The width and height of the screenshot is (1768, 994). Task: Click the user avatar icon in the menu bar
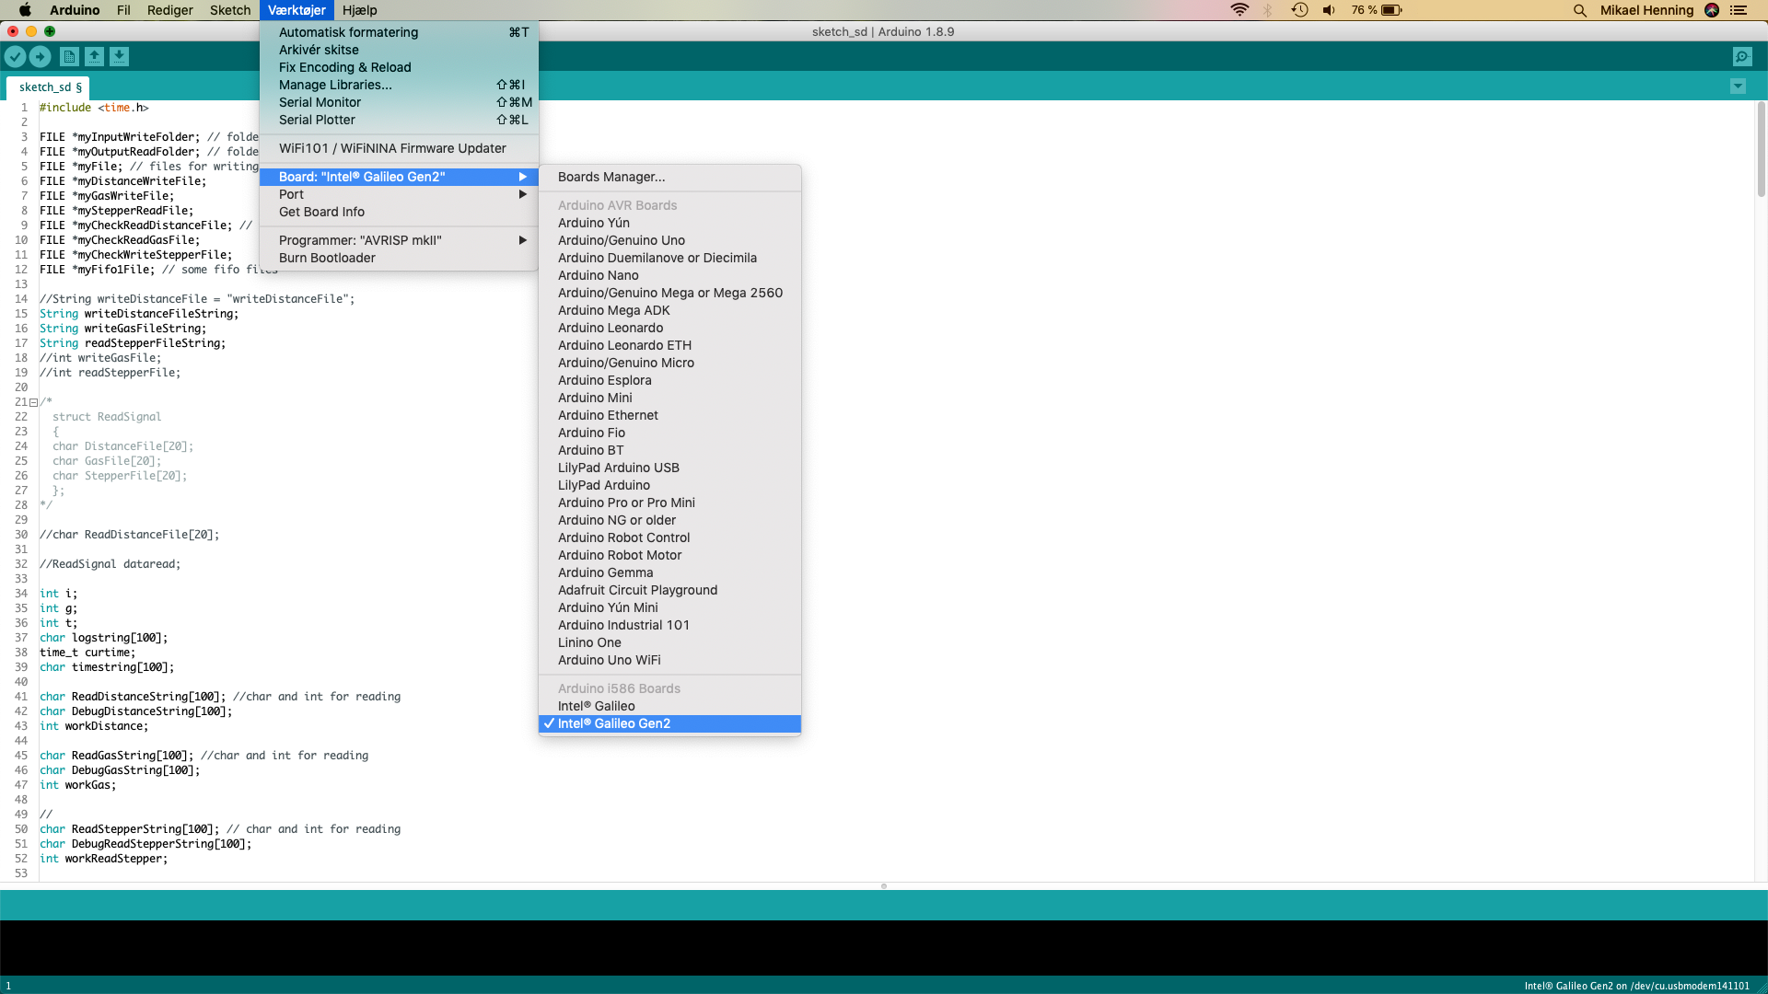1712,10
